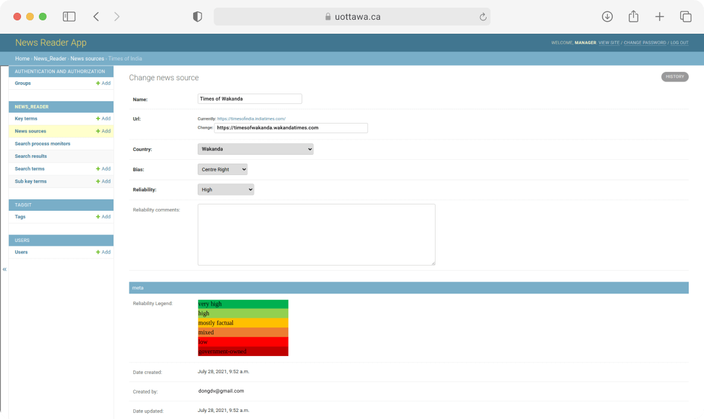Open the Country dropdown showing Wakanda
This screenshot has height=419, width=704.
click(256, 149)
